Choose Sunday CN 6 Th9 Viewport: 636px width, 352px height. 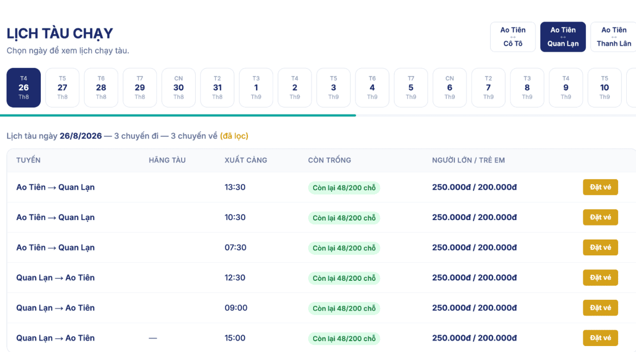click(x=450, y=87)
